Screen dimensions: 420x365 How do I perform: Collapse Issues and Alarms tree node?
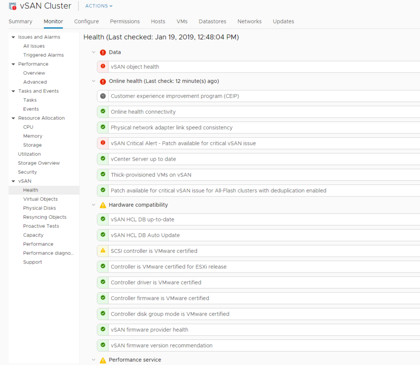pos(13,37)
